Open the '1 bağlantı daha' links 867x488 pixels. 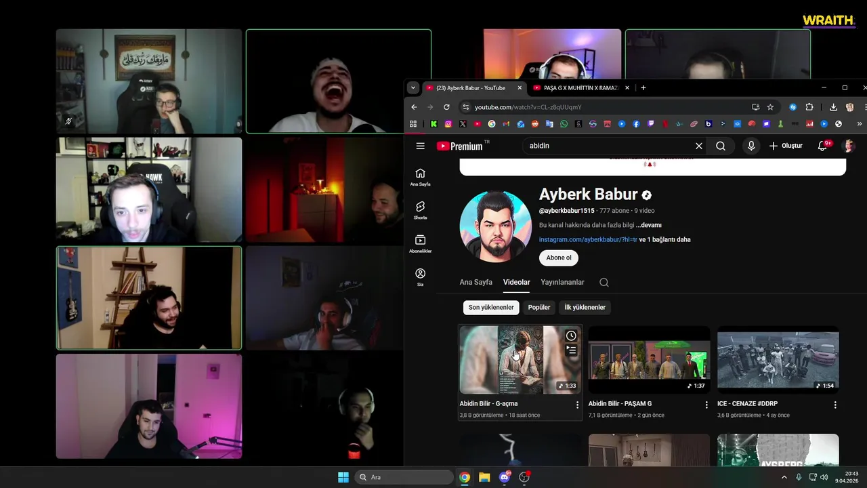click(x=665, y=239)
